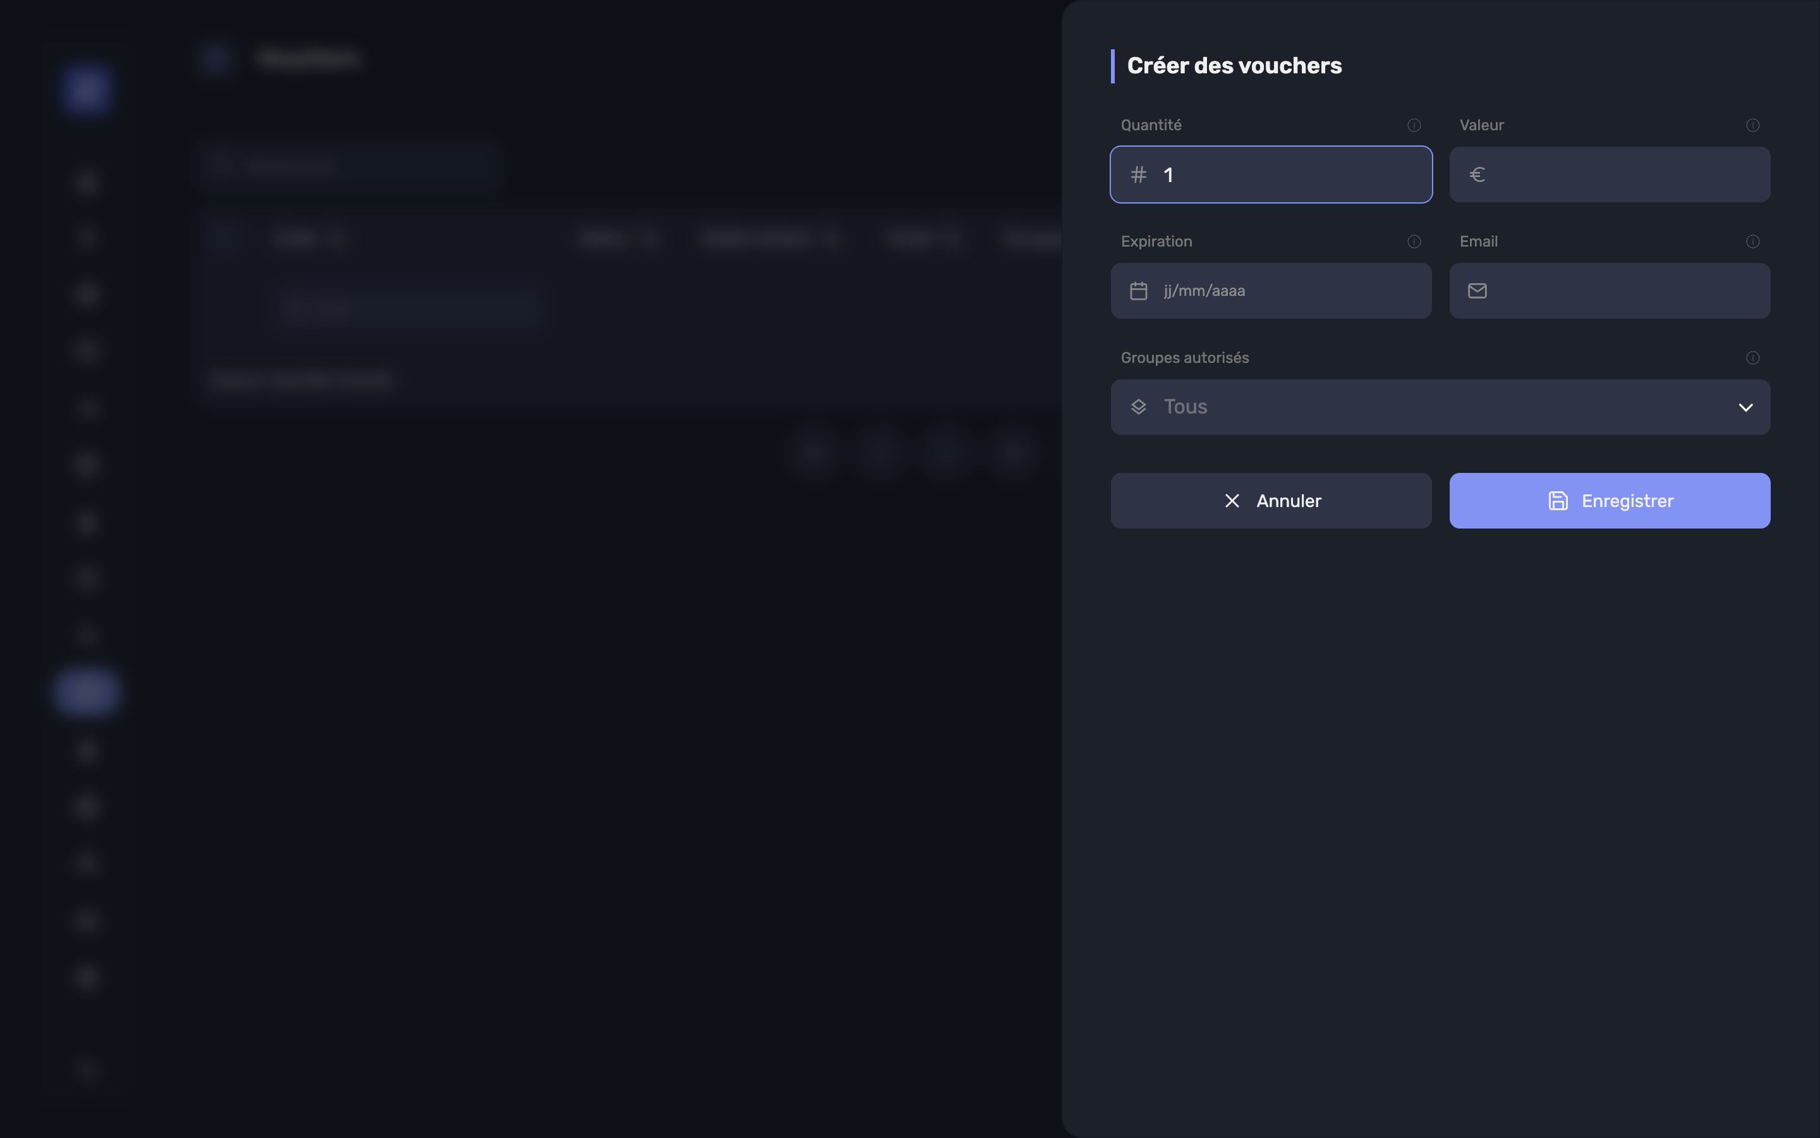Click the Groupes autorisés info icon
The width and height of the screenshot is (1820, 1138).
(1752, 357)
